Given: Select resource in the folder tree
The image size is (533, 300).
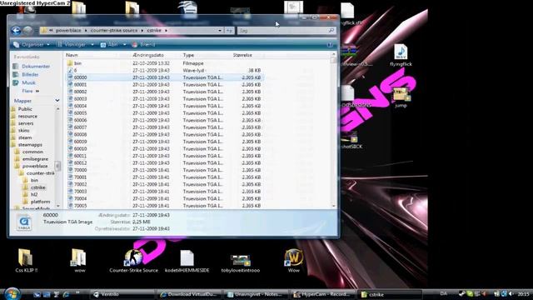Looking at the screenshot, I should [x=27, y=116].
